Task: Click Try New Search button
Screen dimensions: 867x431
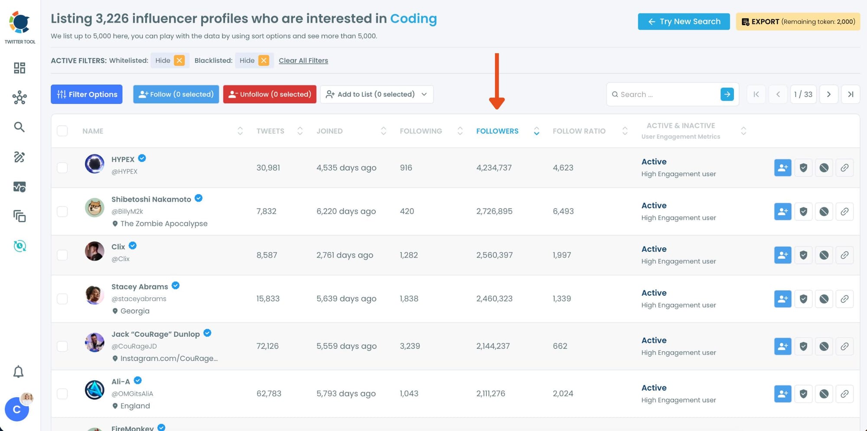Action: tap(684, 21)
